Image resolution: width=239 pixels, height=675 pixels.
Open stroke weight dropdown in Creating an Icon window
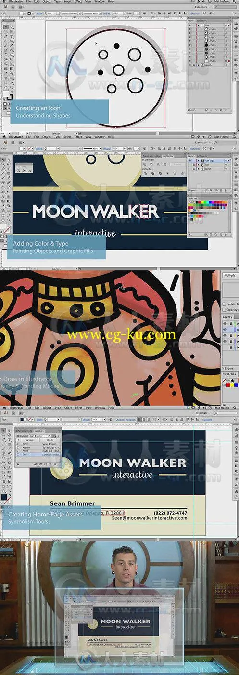(x=58, y=13)
